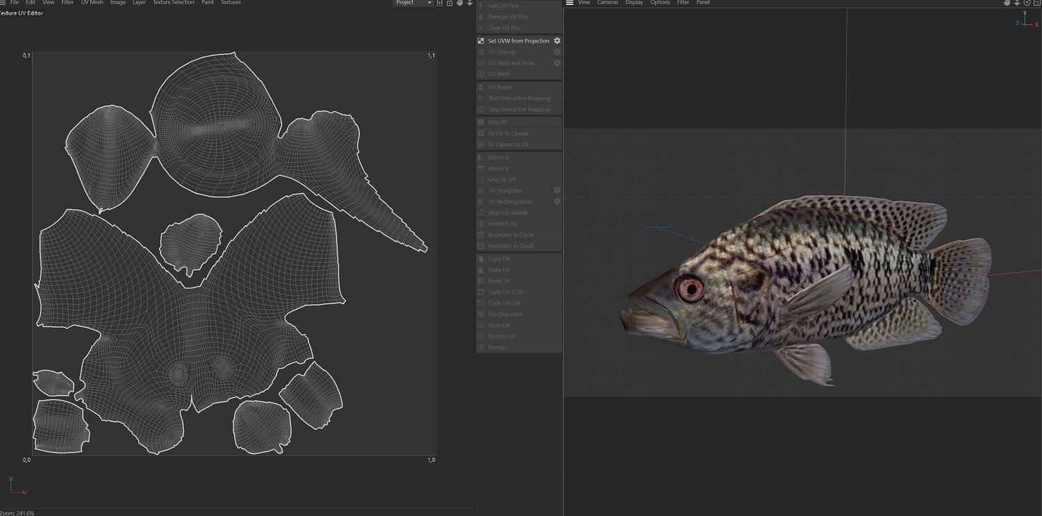Expand the Project dropdown in the UV editor
The height and width of the screenshot is (516, 1042).
(x=413, y=3)
